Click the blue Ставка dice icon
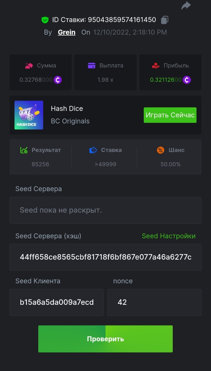The width and height of the screenshot is (211, 371). point(93,150)
